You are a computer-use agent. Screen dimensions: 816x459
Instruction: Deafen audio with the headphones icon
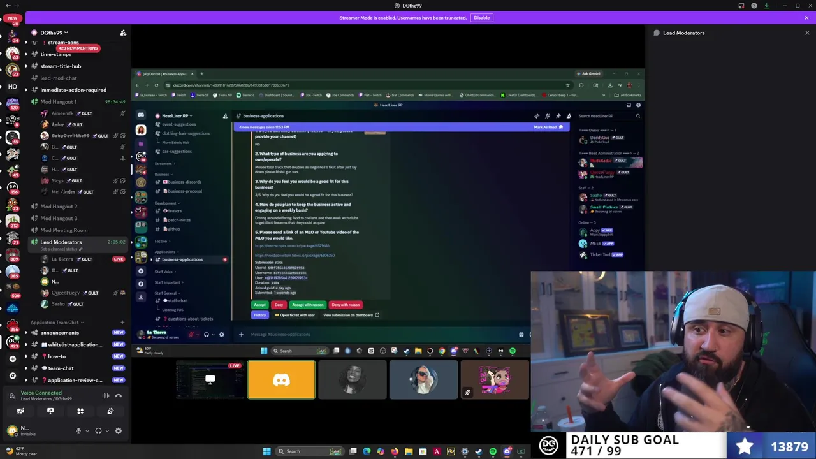[x=98, y=431]
